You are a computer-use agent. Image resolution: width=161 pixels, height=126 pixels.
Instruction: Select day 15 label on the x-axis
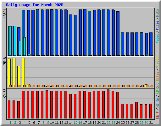coord(75,123)
